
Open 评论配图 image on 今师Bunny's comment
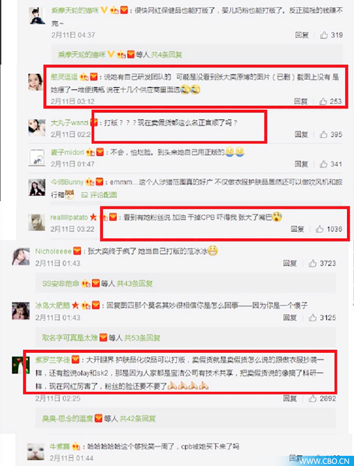click(x=99, y=195)
